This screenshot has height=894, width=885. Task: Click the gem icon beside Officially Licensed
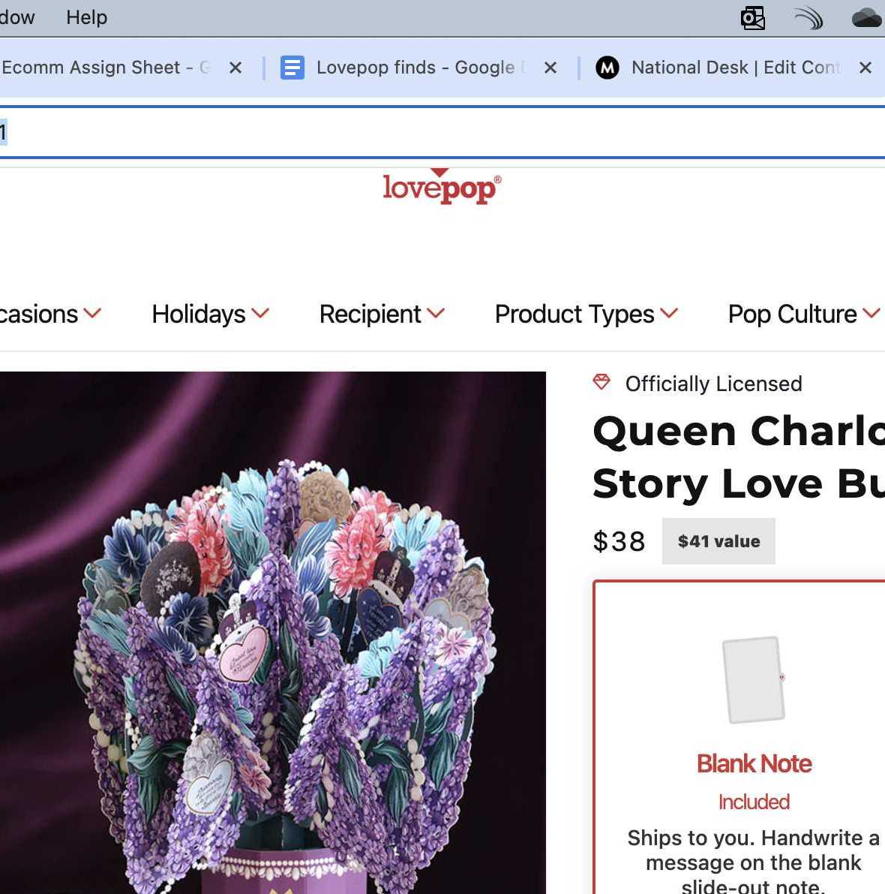(x=601, y=382)
